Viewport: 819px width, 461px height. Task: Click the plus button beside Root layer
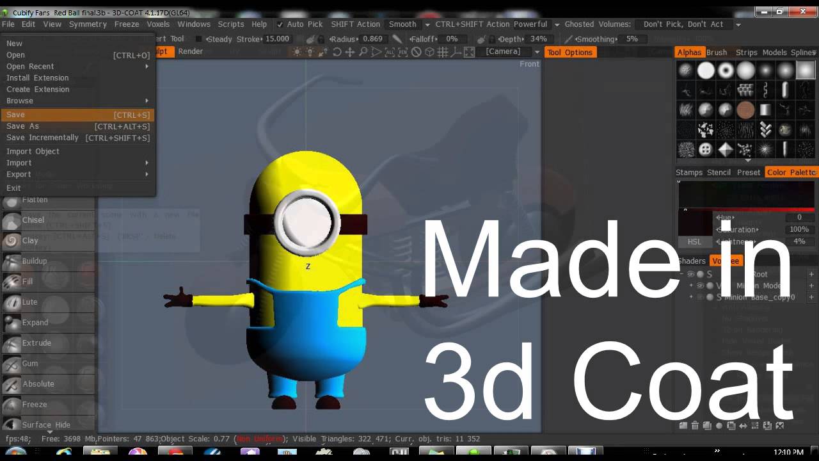pos(811,274)
